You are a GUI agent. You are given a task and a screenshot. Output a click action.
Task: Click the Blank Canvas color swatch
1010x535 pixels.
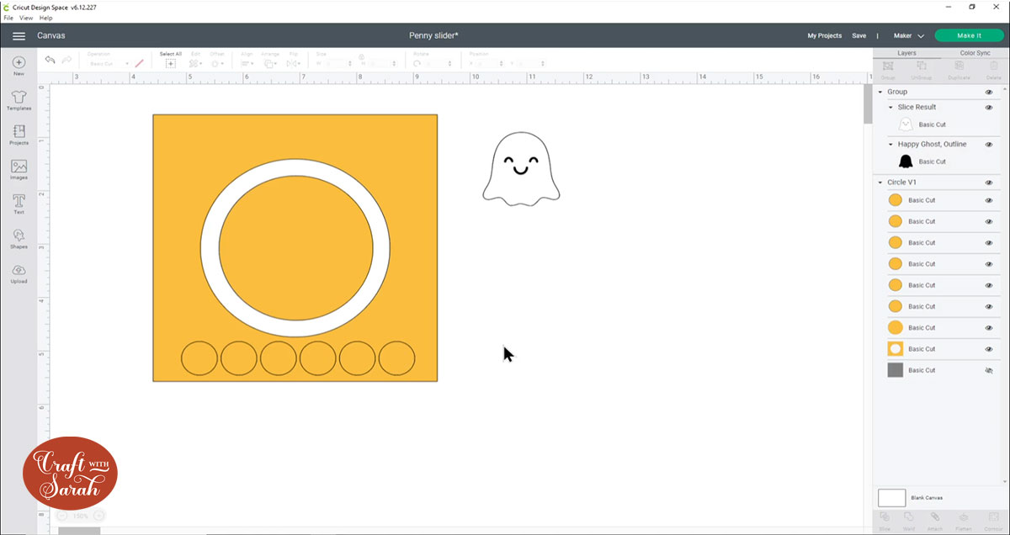891,498
